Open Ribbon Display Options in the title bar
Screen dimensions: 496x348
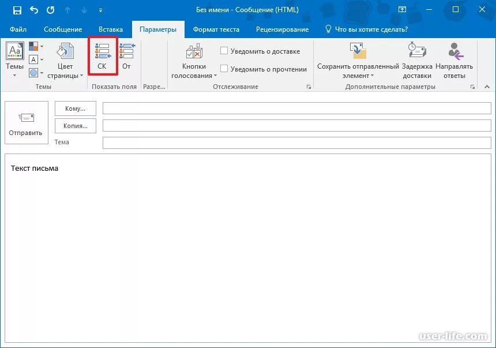[402, 9]
